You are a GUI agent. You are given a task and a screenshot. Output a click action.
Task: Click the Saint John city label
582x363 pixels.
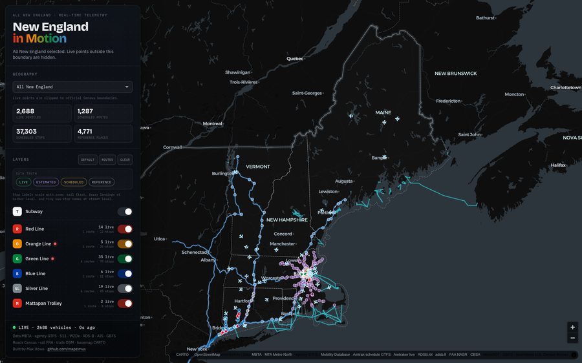point(469,134)
